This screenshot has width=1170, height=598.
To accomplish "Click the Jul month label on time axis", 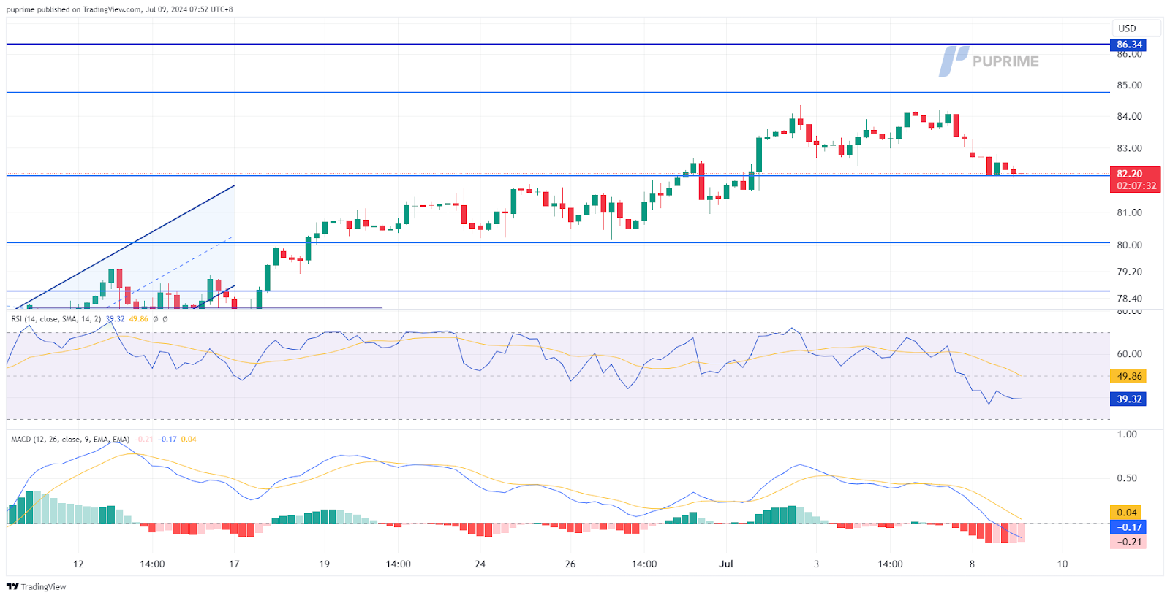I will 726,564.
